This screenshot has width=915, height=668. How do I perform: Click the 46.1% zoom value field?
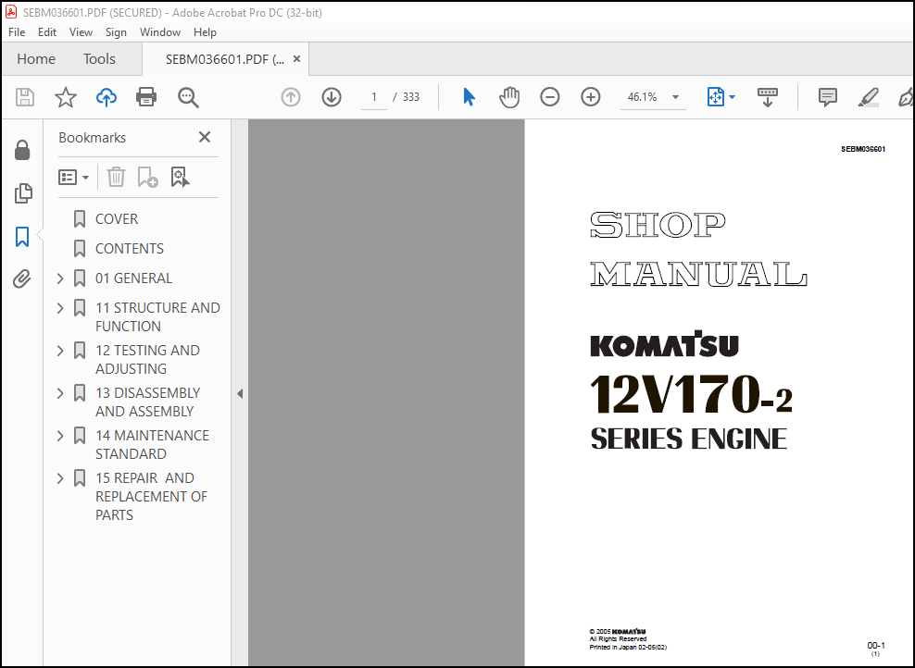[x=642, y=97]
